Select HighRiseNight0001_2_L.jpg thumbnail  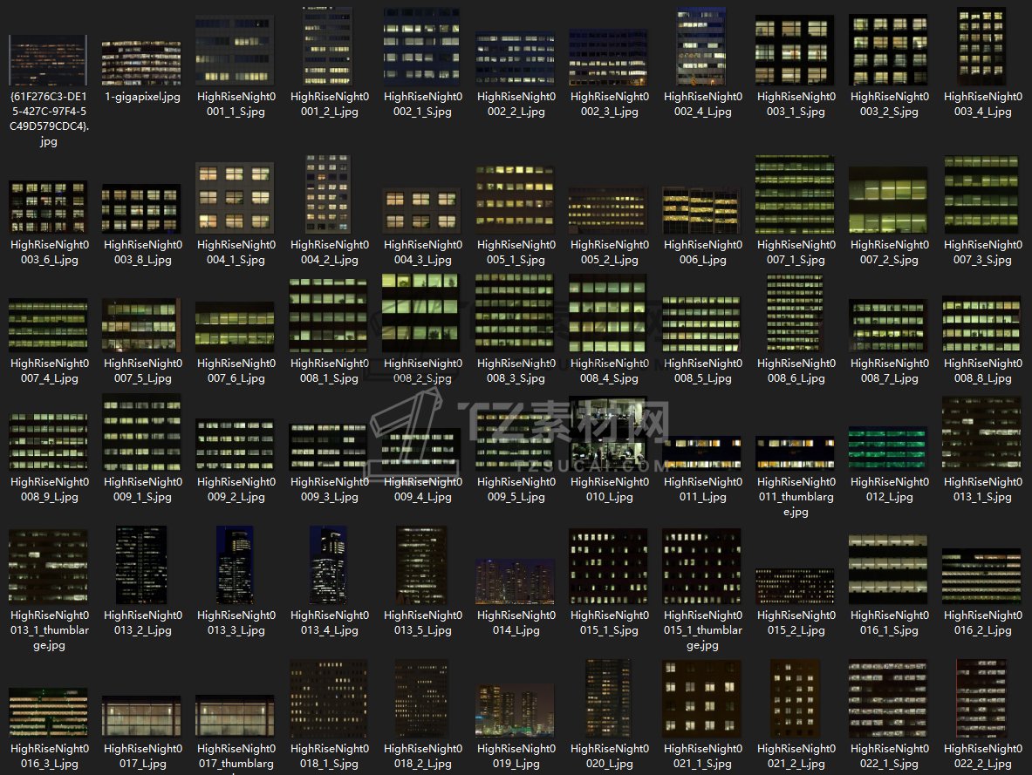point(328,46)
